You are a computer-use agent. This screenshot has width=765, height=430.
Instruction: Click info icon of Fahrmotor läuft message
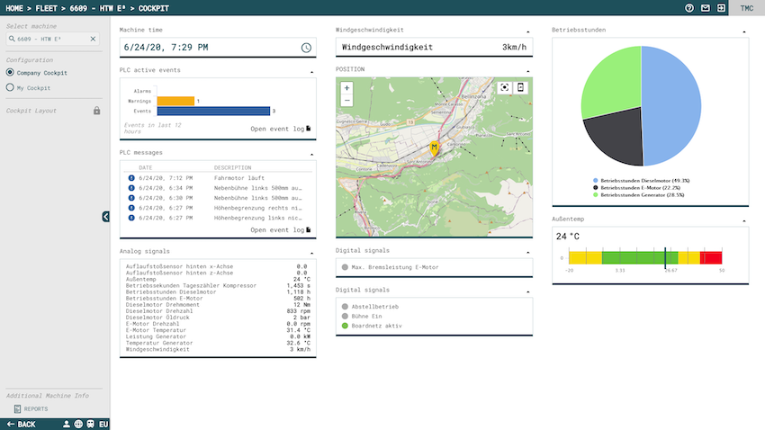pyautogui.click(x=131, y=178)
